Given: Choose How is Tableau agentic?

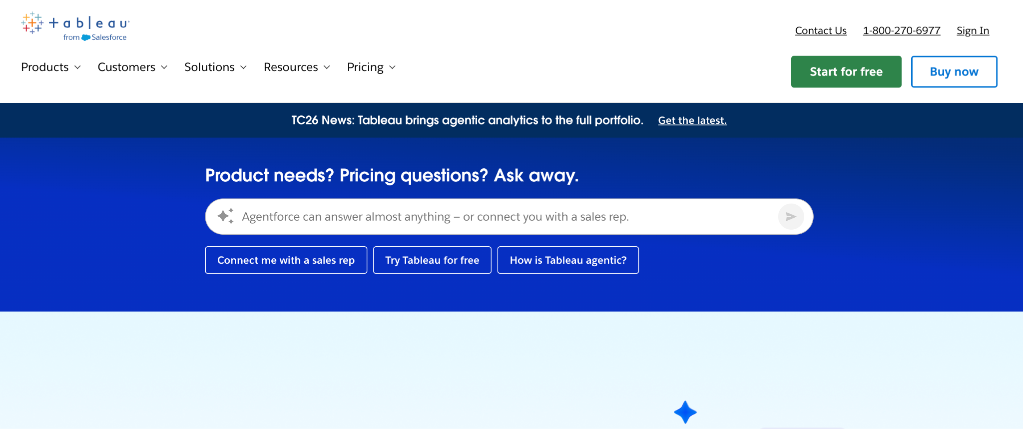Looking at the screenshot, I should coord(568,260).
